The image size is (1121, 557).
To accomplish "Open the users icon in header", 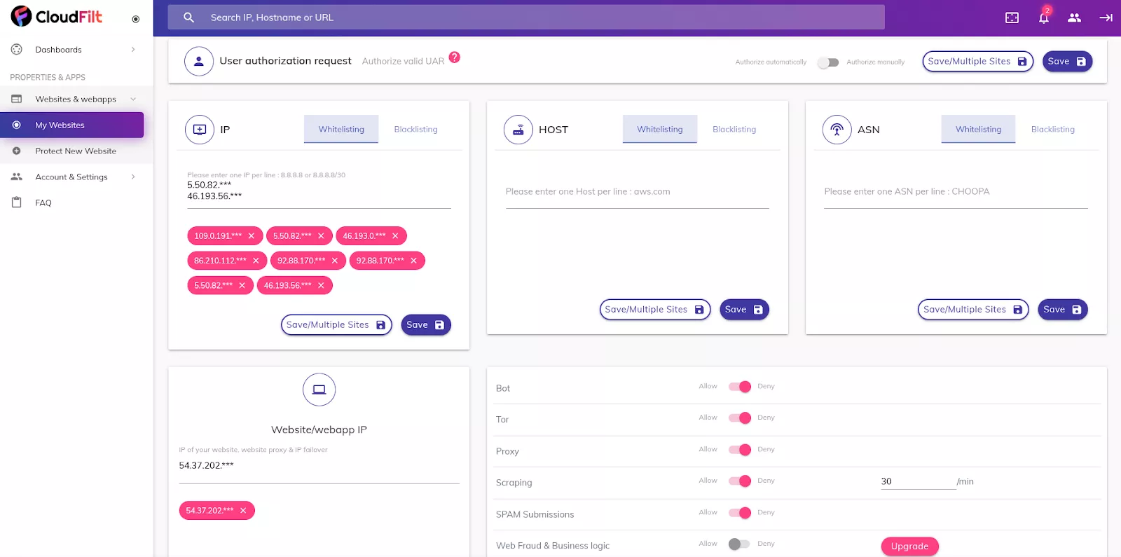I will pyautogui.click(x=1074, y=18).
